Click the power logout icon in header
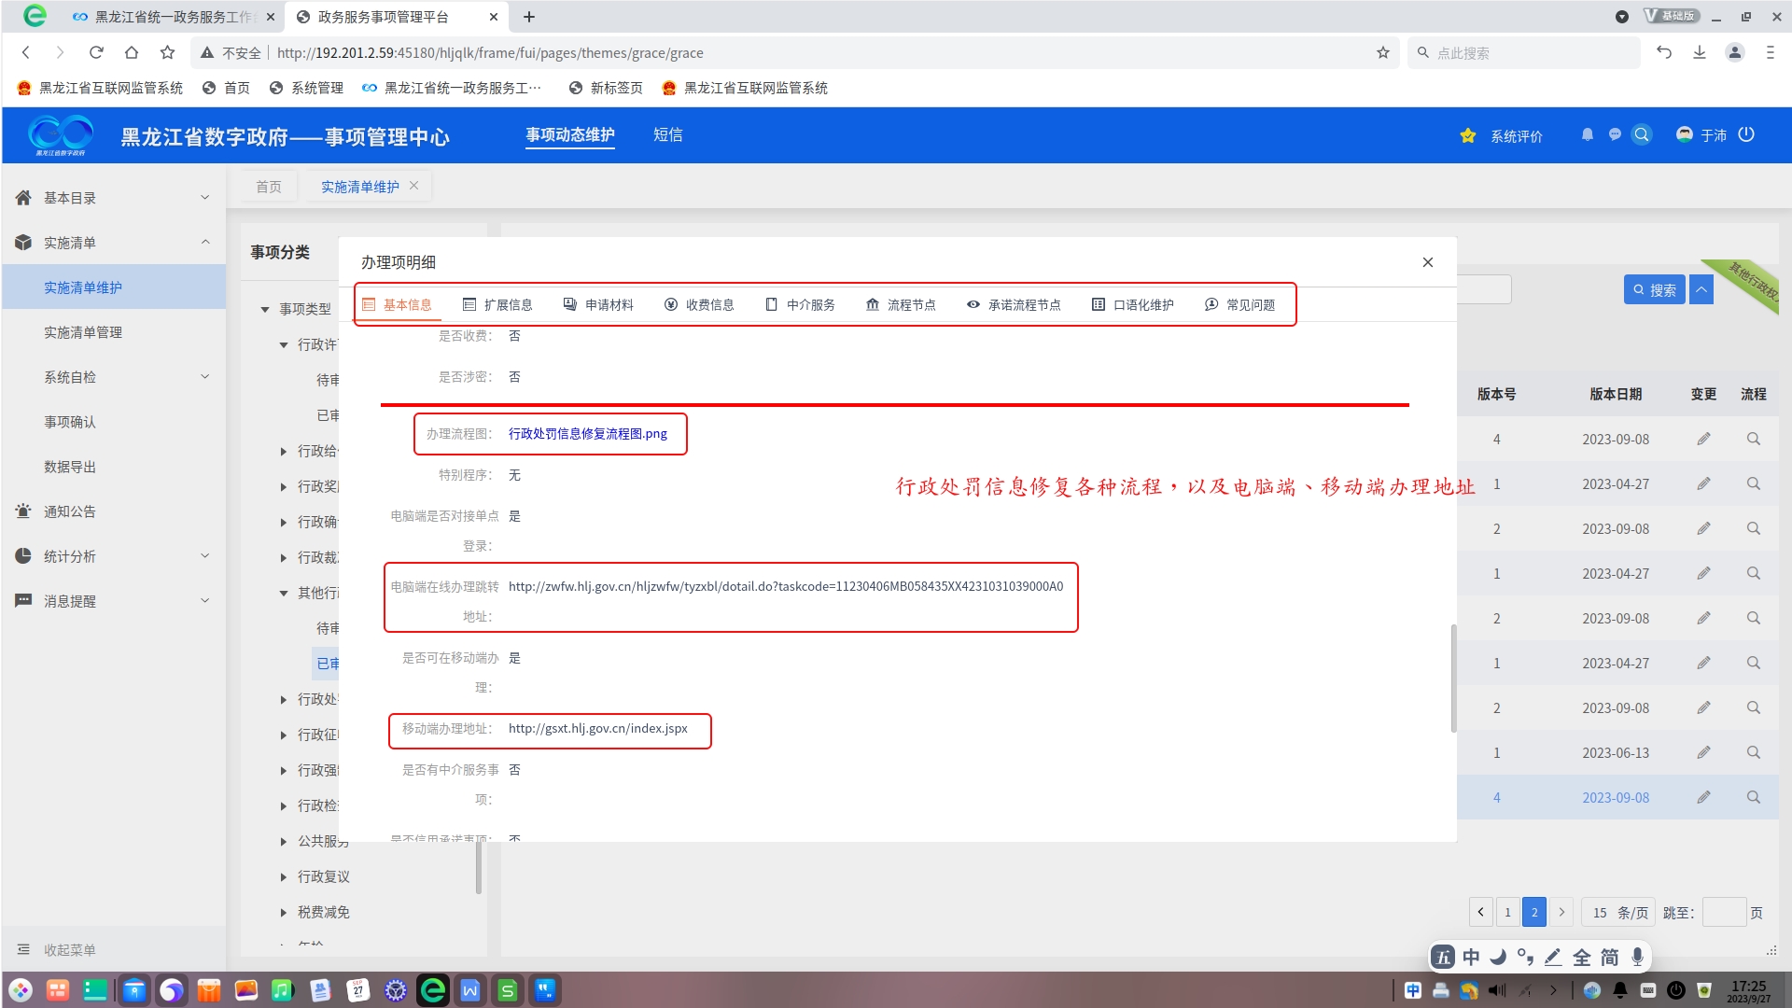The height and width of the screenshot is (1008, 1792). (x=1746, y=134)
